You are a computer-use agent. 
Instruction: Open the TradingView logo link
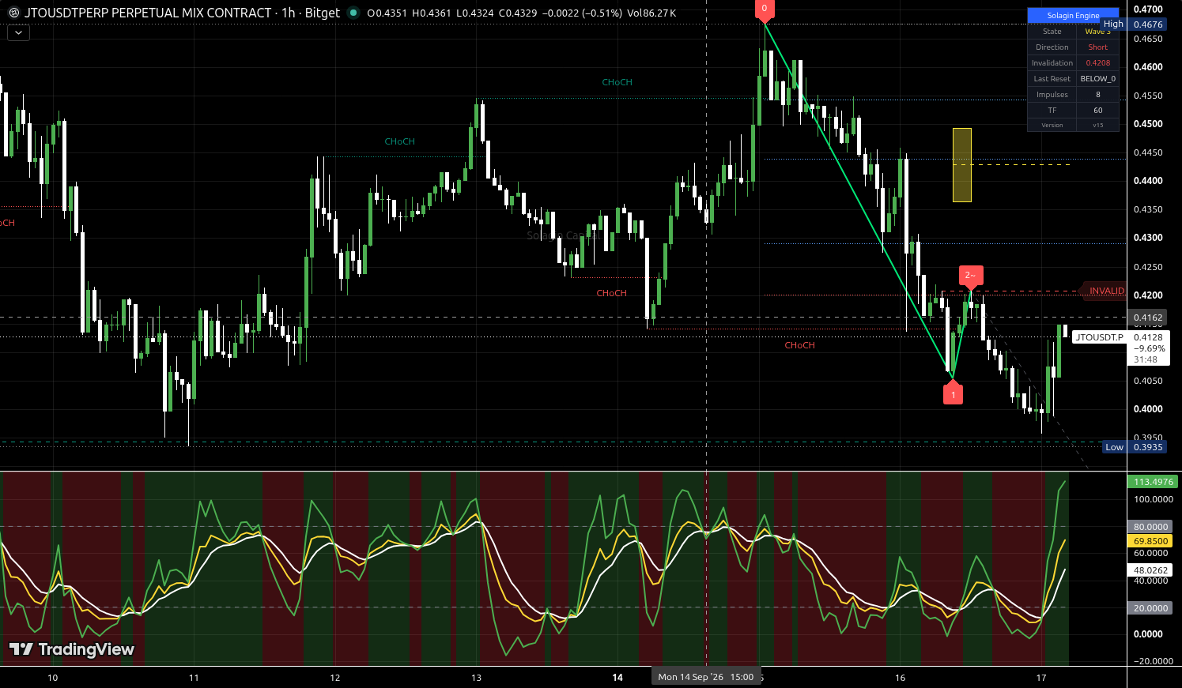tap(72, 649)
